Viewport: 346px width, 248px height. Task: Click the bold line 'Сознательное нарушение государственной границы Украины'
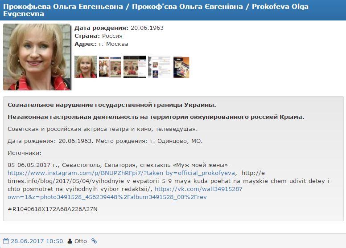(112, 105)
